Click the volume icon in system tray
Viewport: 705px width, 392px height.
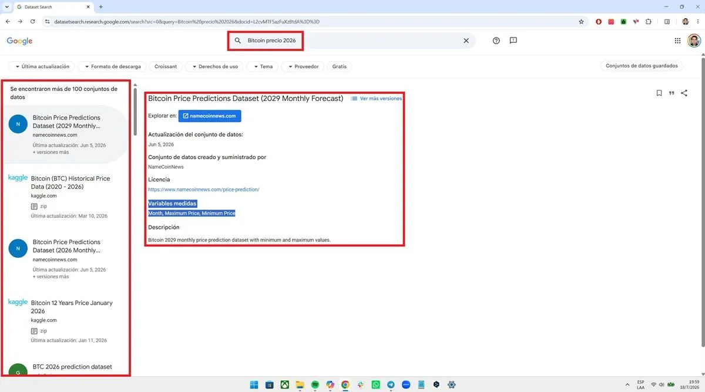tap(662, 385)
